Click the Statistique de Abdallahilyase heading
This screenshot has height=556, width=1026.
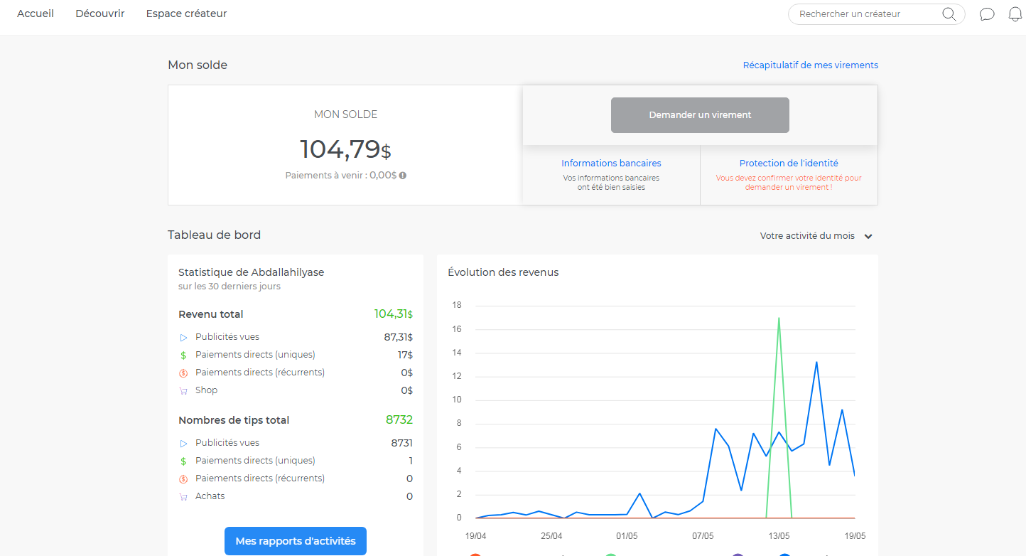252,272
